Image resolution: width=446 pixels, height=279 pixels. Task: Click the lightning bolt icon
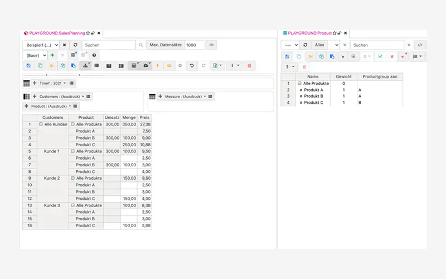click(157, 66)
